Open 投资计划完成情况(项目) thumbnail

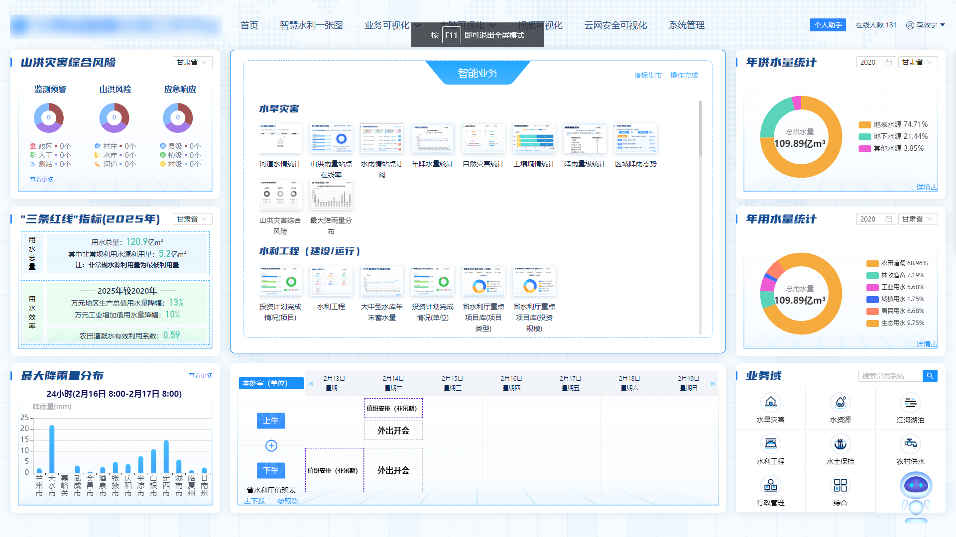[280, 281]
